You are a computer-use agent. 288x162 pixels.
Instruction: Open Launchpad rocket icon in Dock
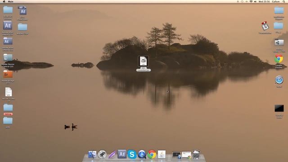point(102,154)
